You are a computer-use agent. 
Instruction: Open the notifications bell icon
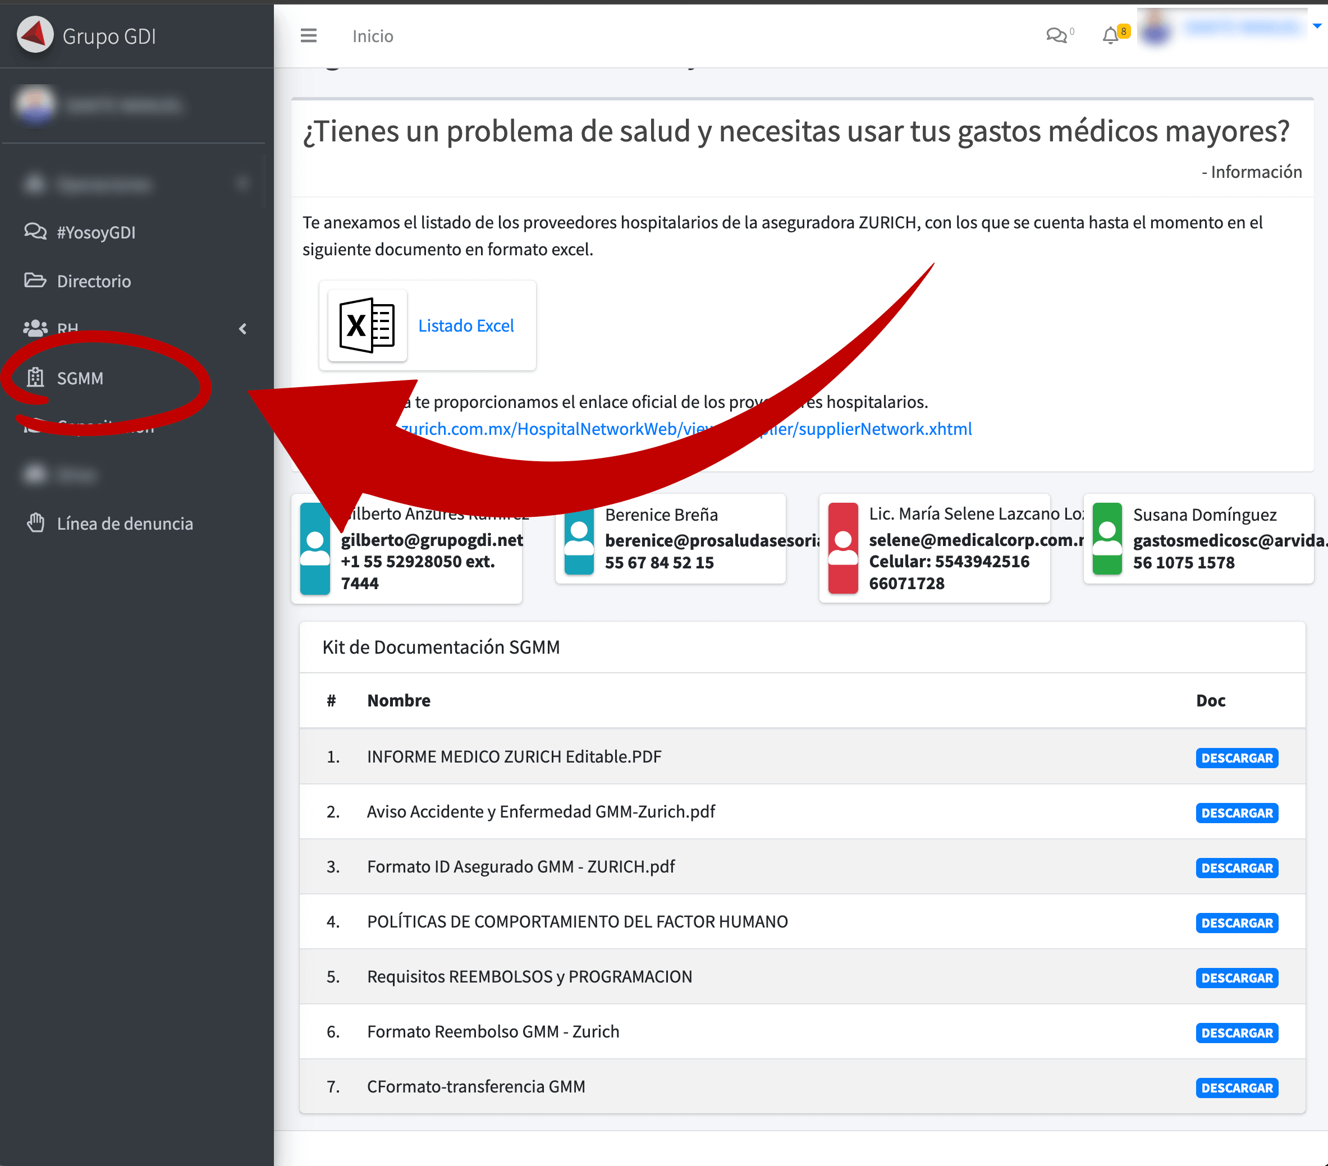(1110, 35)
